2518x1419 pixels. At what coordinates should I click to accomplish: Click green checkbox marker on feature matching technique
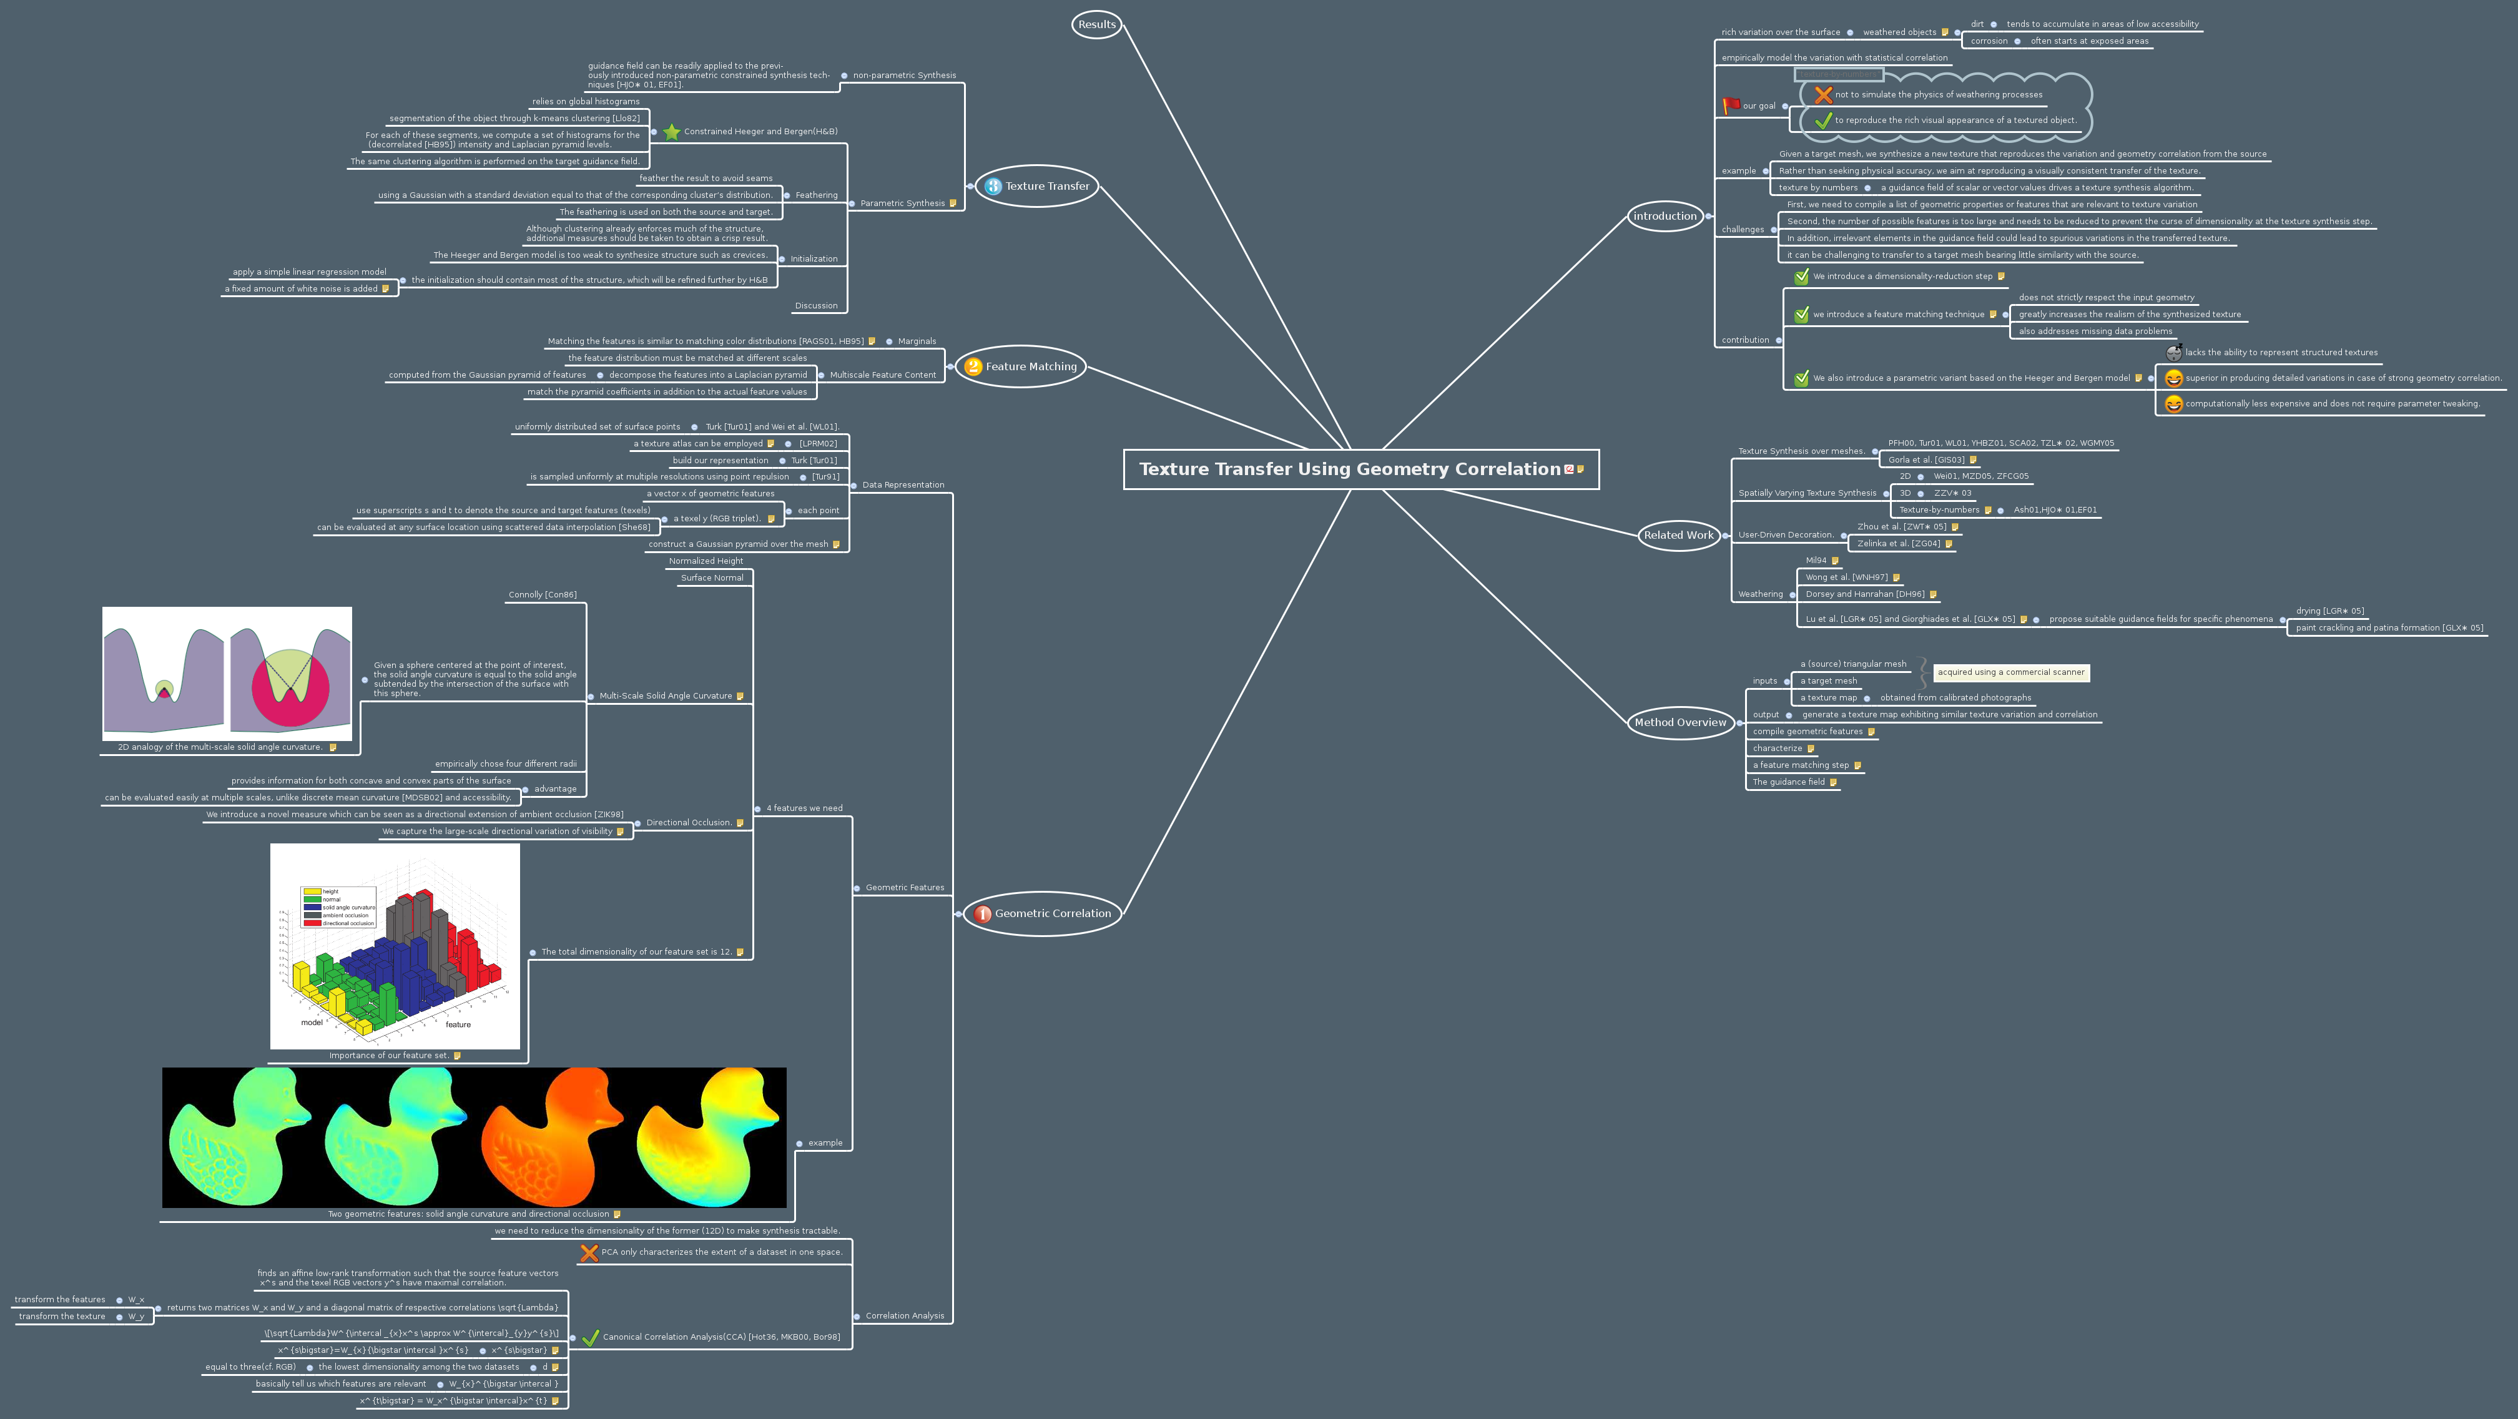(1801, 315)
